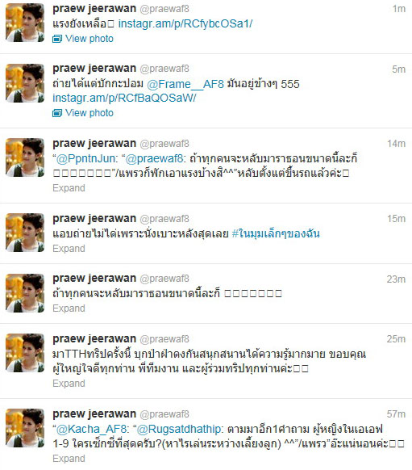This screenshot has height=470, width=412.
Task: Open instagr.am/p/RCfBaQOSaW/ link
Action: click(124, 98)
